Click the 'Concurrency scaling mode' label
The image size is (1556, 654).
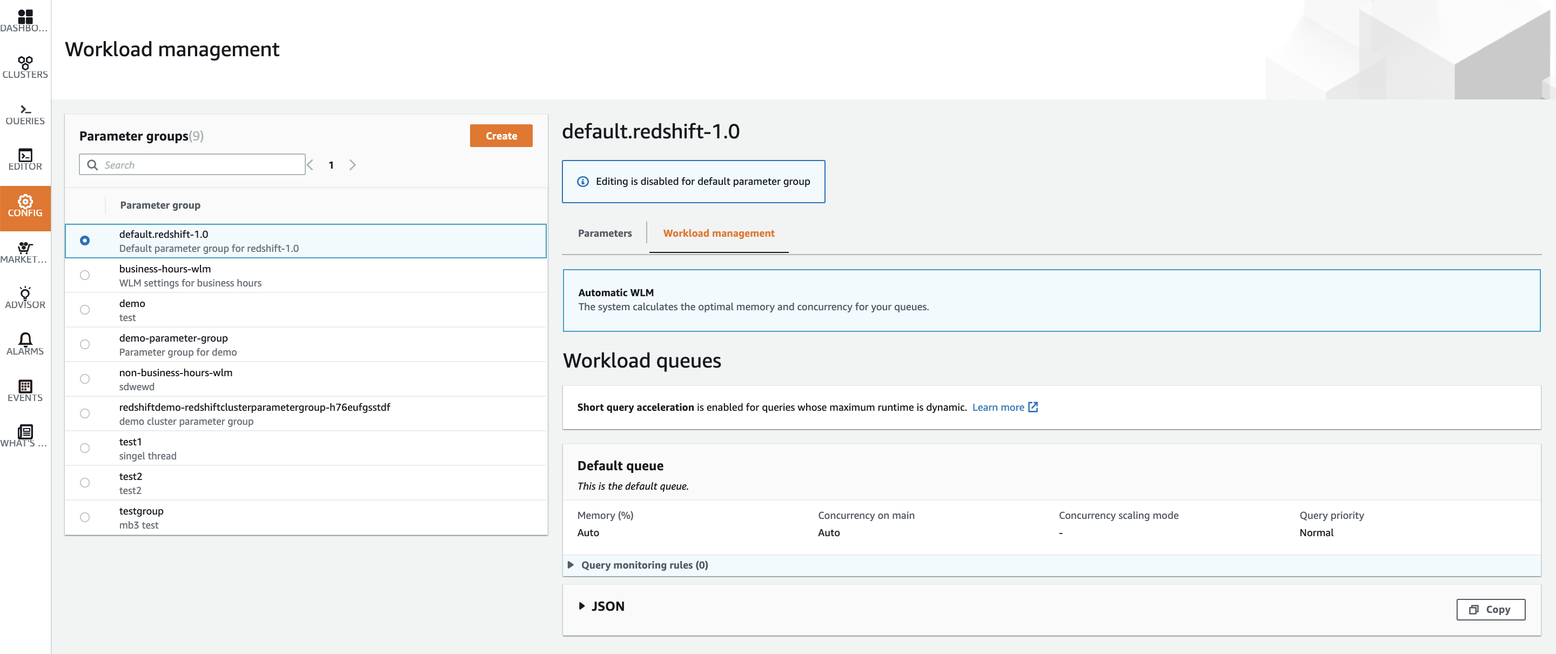coord(1118,515)
